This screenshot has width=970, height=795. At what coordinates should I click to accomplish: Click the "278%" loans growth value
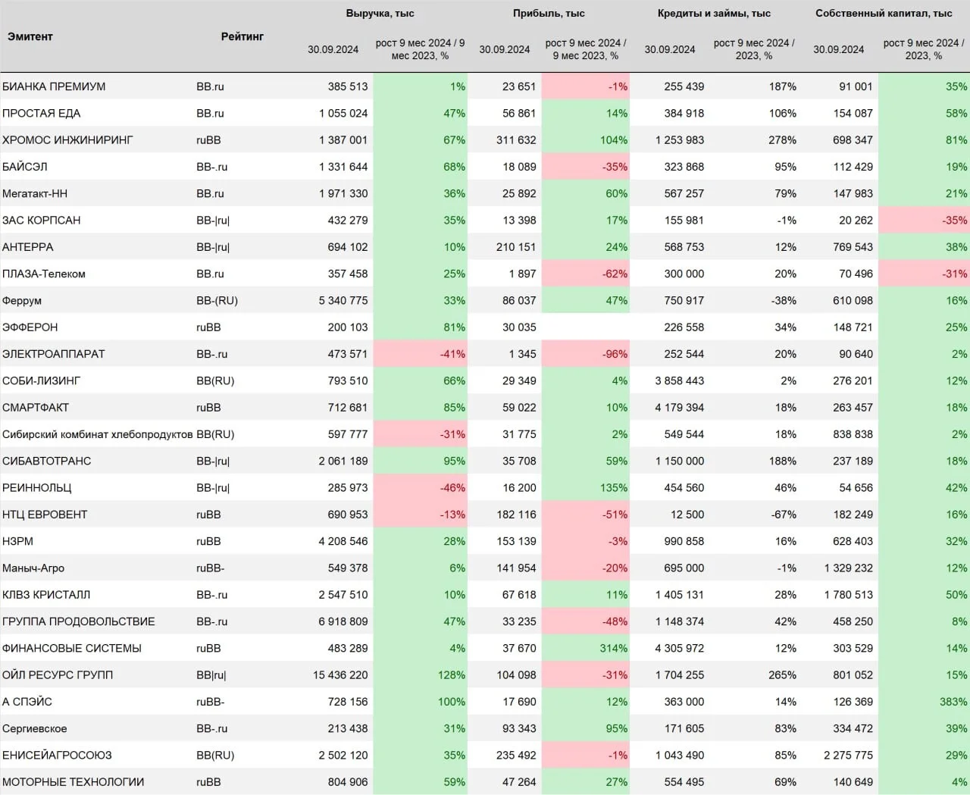pyautogui.click(x=782, y=140)
